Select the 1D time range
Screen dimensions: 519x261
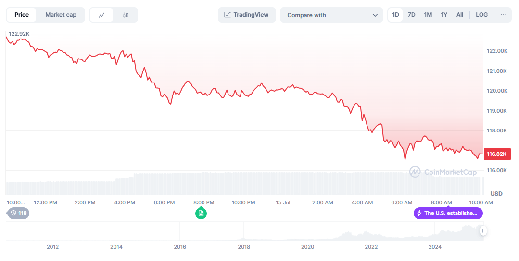click(x=395, y=15)
